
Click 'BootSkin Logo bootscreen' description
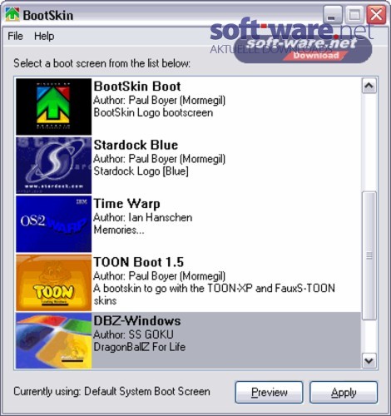pyautogui.click(x=153, y=112)
